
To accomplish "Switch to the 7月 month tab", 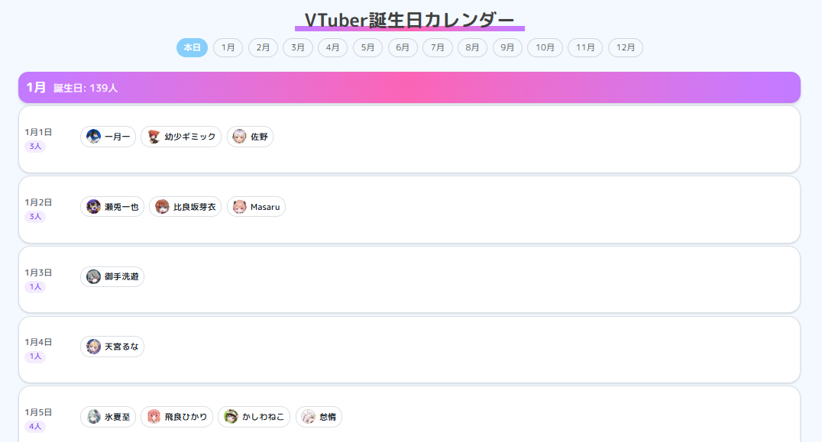I will click(x=438, y=47).
